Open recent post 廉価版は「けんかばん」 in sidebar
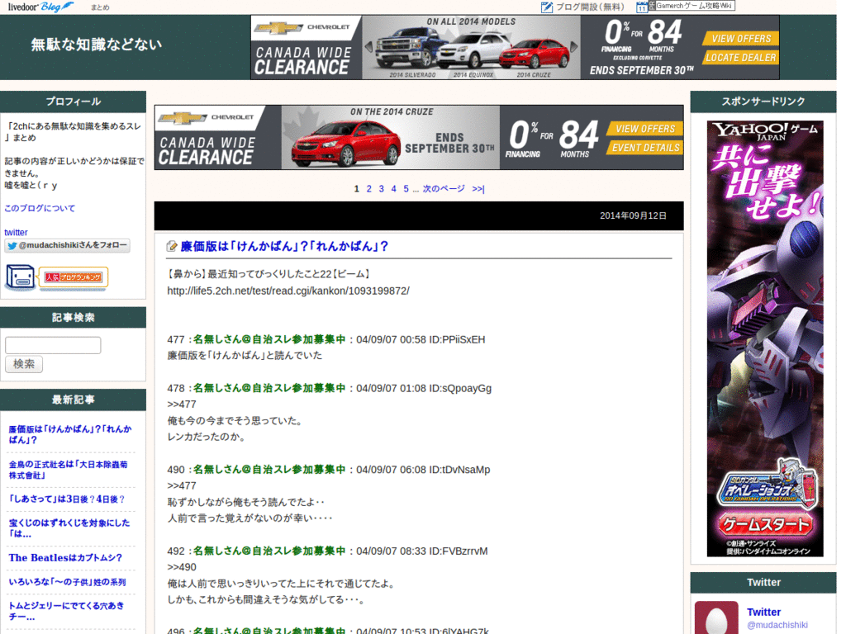 coord(70,434)
